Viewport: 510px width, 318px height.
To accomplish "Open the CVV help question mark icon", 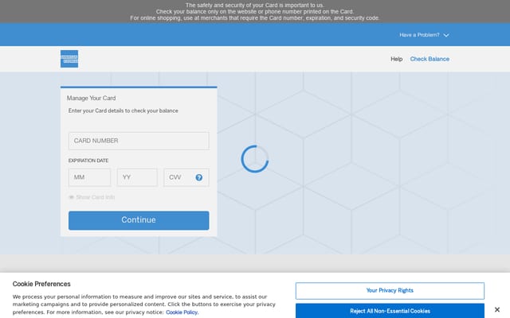I will pyautogui.click(x=199, y=177).
